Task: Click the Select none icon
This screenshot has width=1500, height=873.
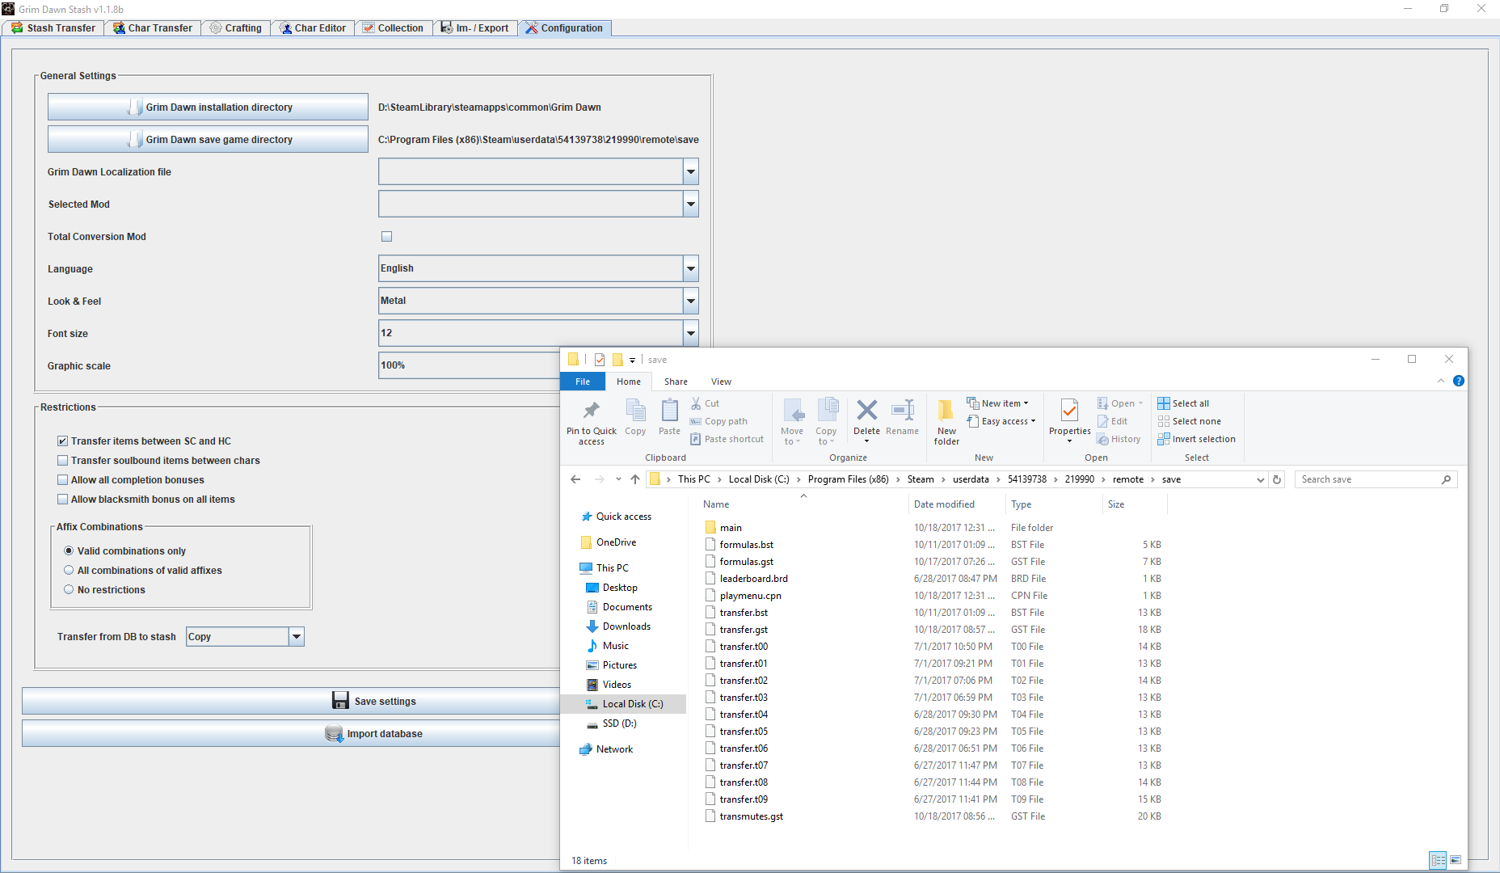Action: point(1164,421)
